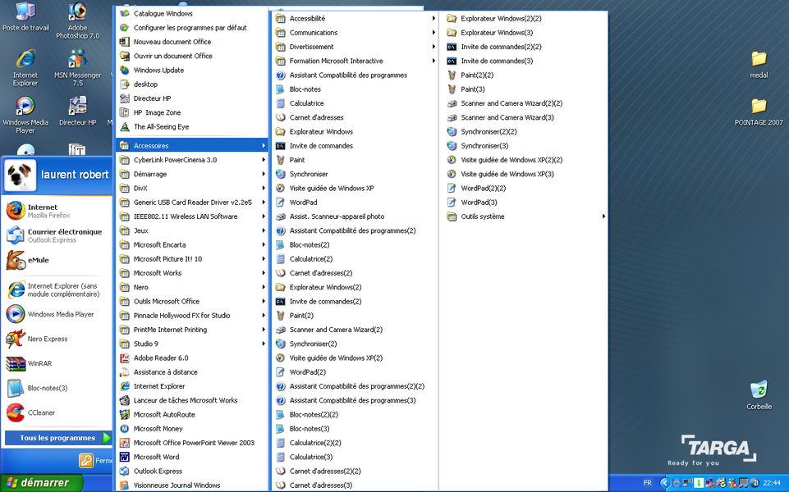Image resolution: width=789 pixels, height=492 pixels.
Task: Expand the Nero program group
Action: pos(191,287)
